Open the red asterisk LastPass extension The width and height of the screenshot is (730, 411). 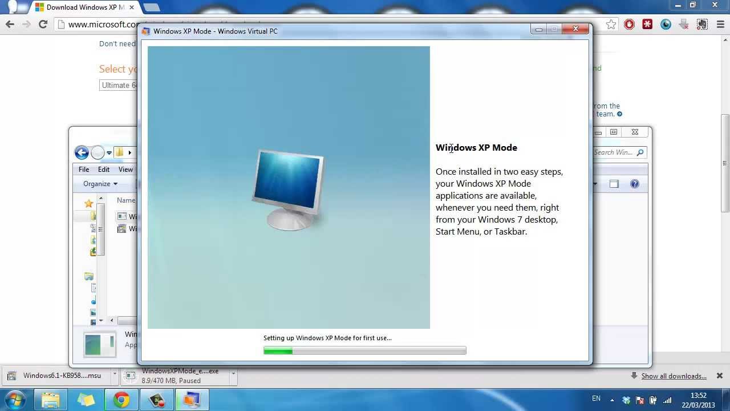click(647, 25)
